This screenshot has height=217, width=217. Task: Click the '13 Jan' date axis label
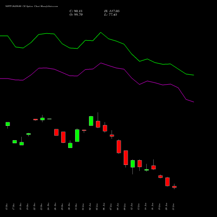tap(138, 207)
